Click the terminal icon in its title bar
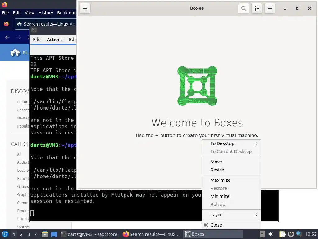The image size is (318, 239). click(34, 30)
